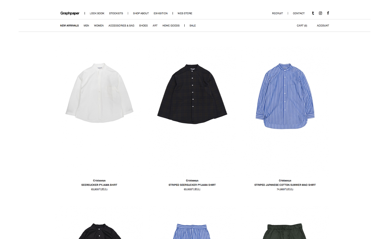This screenshot has height=239, width=389.
Task: Open the Instagram icon link
Action: [320, 13]
